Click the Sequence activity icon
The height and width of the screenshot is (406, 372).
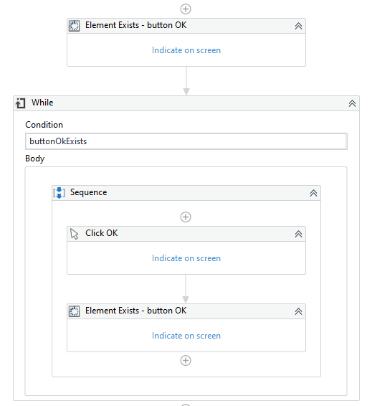click(59, 193)
